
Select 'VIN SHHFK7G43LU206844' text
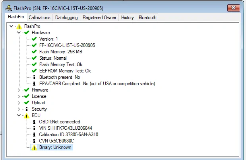[66, 128]
